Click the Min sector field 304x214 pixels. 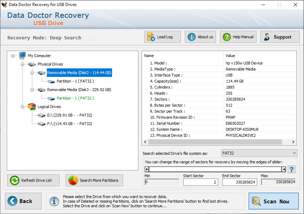162,182
